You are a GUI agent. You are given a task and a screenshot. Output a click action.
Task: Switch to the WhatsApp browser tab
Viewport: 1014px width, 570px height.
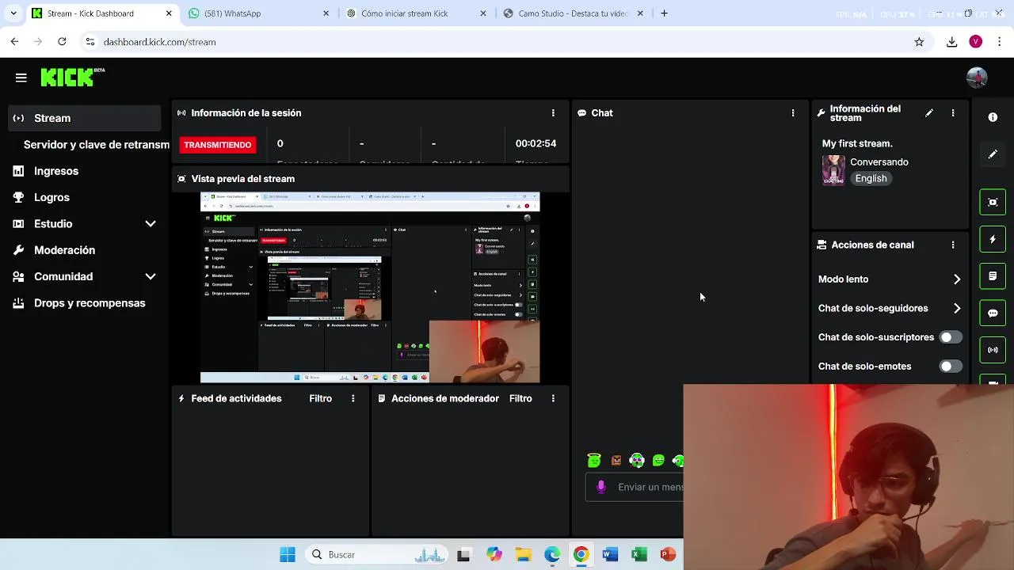259,13
